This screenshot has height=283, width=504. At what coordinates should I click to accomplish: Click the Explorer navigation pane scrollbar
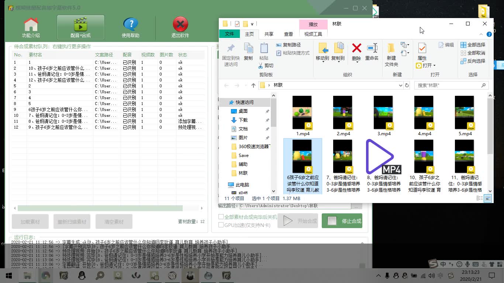[274, 112]
